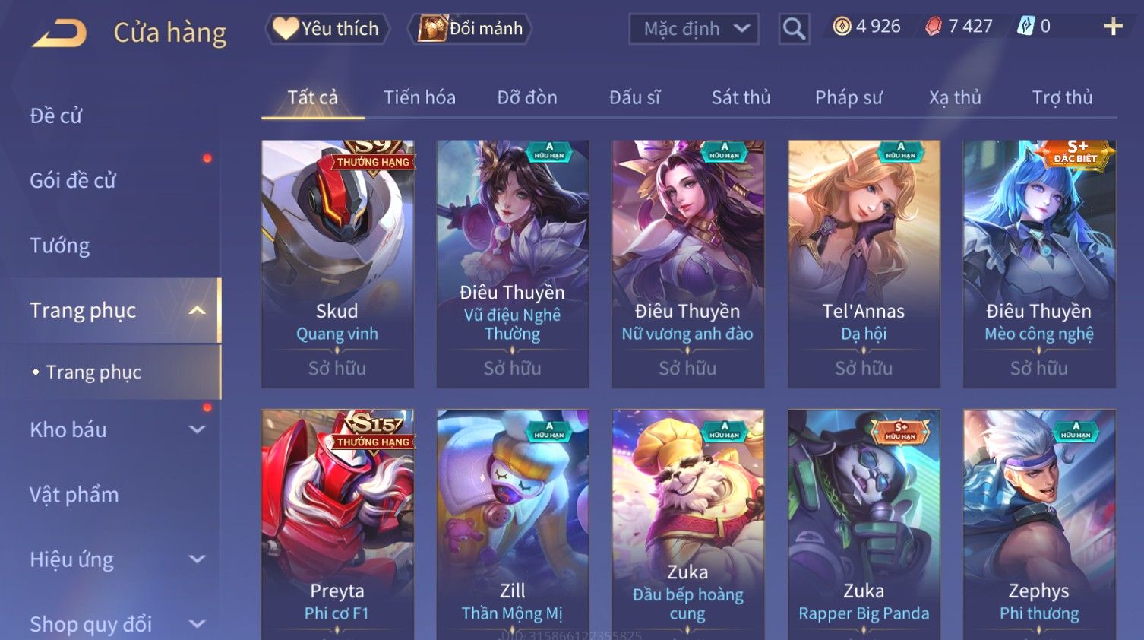The width and height of the screenshot is (1144, 640).
Task: Switch to the Pháp sư tab
Action: pos(849,97)
